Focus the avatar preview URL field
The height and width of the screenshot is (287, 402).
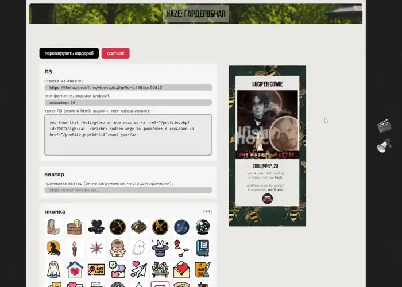128,190
